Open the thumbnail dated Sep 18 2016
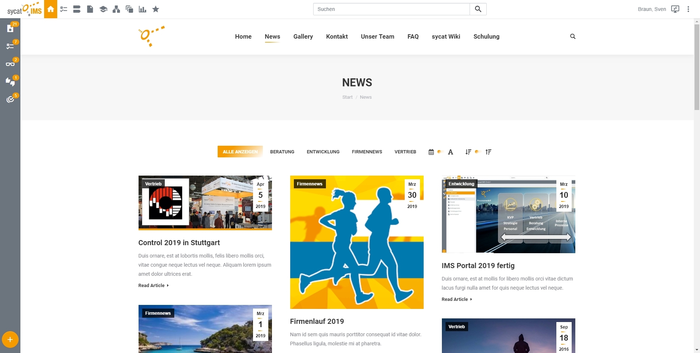The width and height of the screenshot is (700, 353). 509,336
